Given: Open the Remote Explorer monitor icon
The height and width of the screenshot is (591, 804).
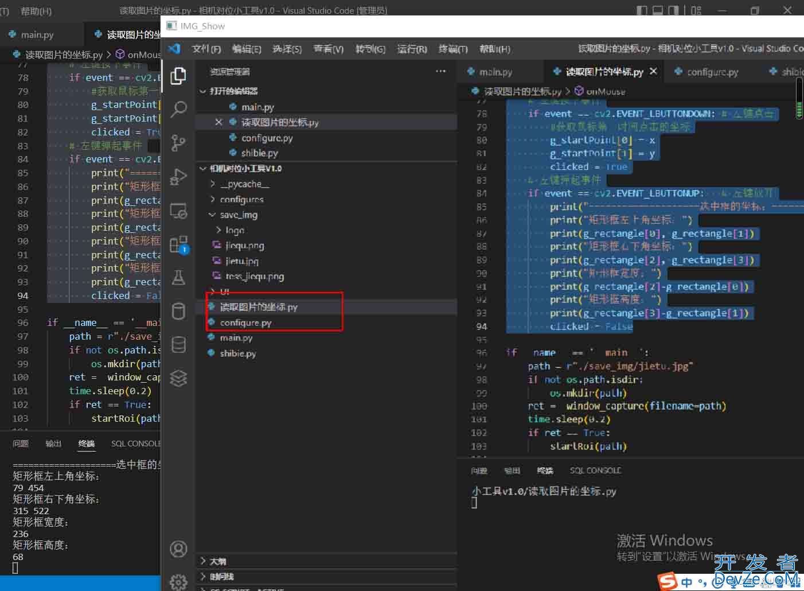Looking at the screenshot, I should pos(178,211).
